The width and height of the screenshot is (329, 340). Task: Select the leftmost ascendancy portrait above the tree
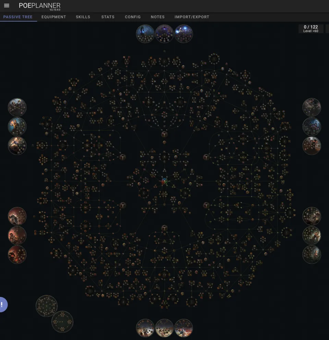point(145,34)
